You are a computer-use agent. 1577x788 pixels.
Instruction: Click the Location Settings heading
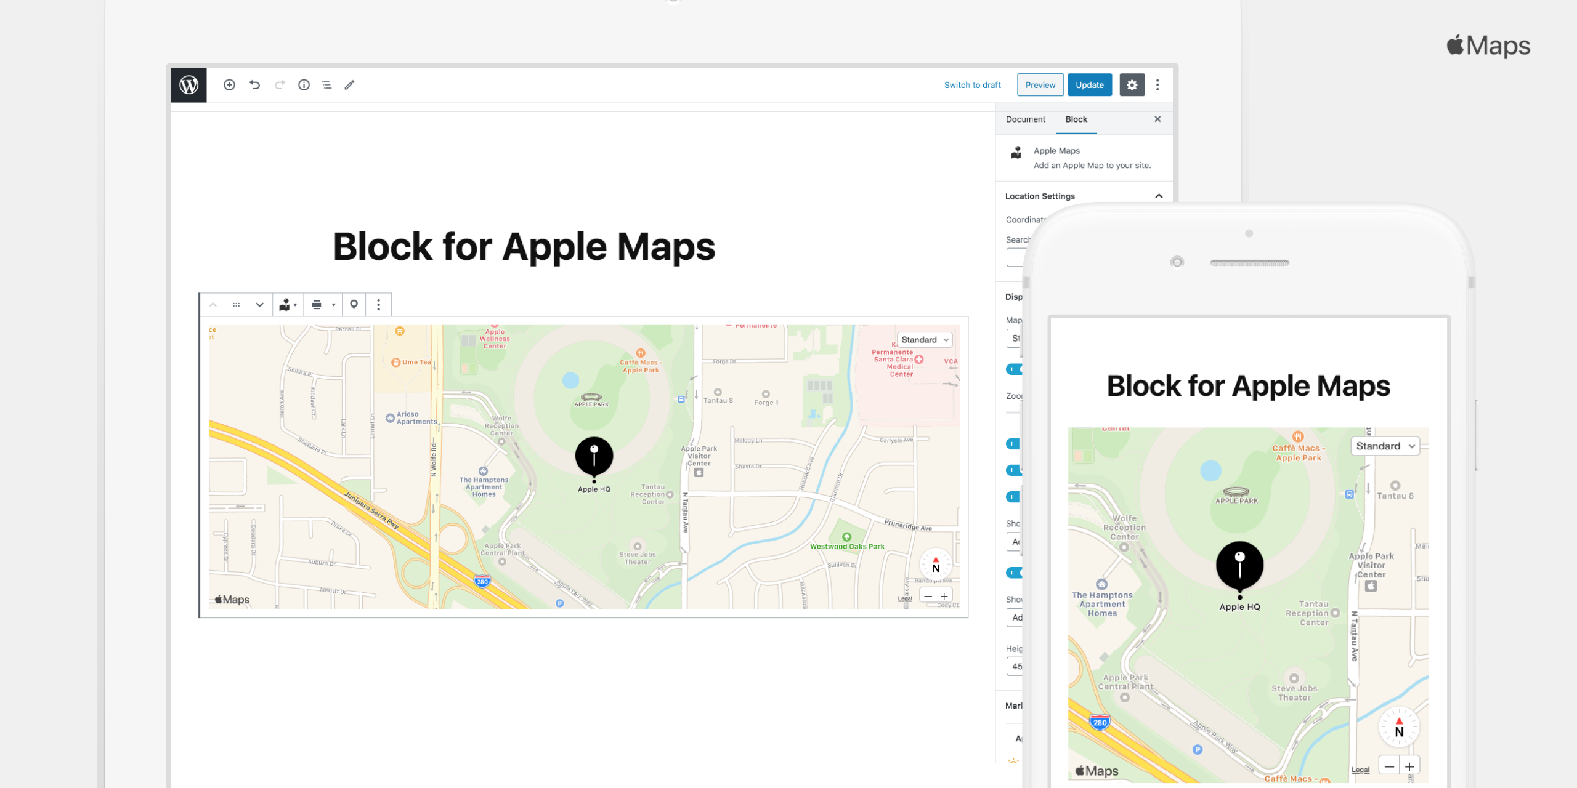click(x=1040, y=196)
